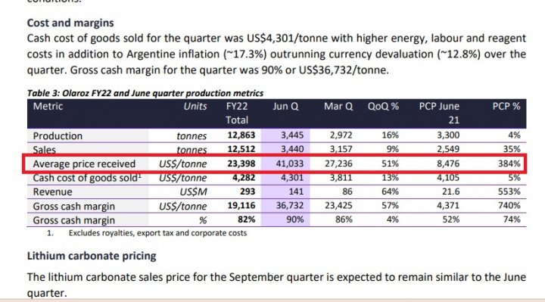
Task: Click the highlighted 'Average price received' label
Action: tap(84, 163)
